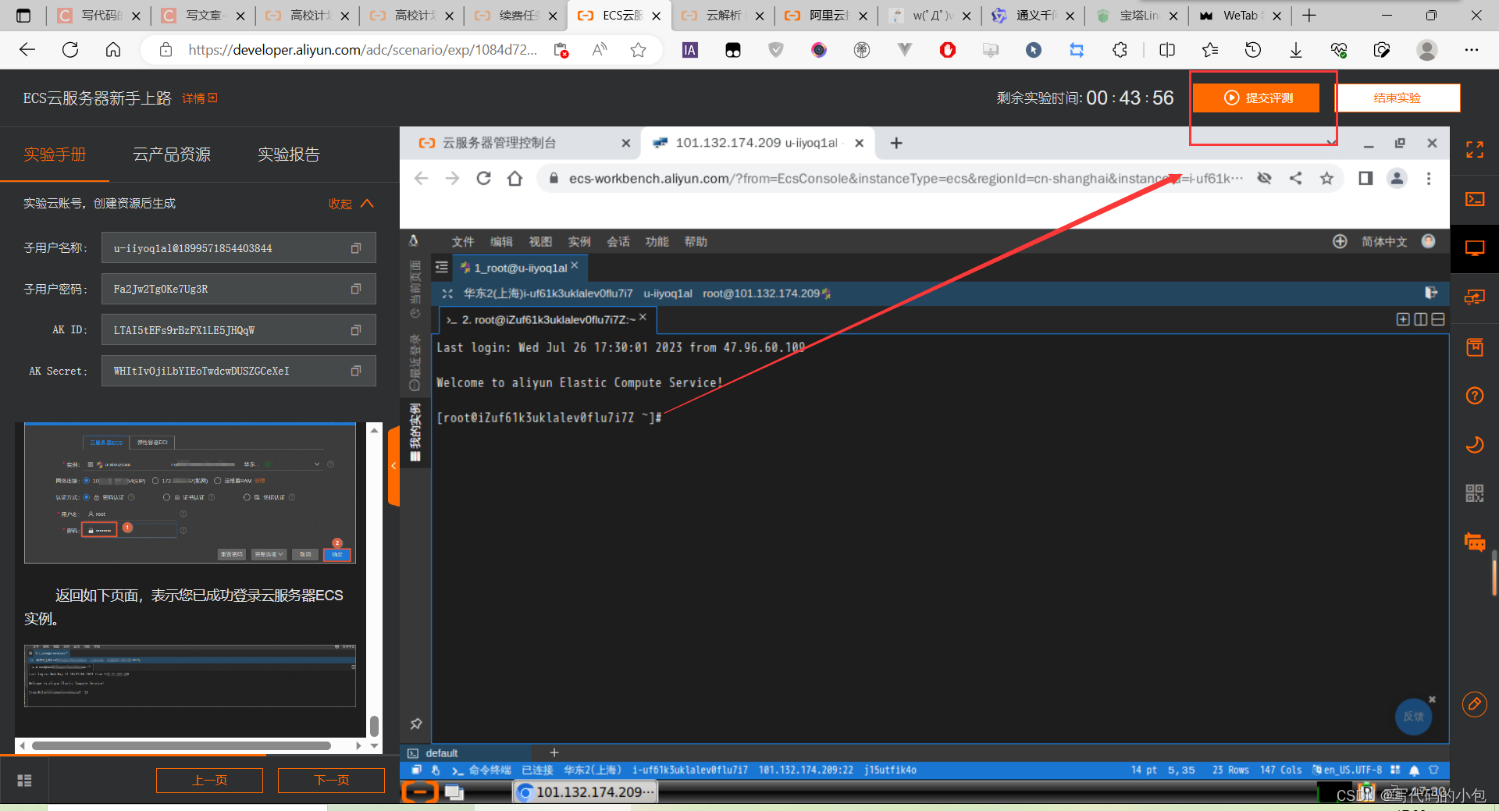The image size is (1499, 811).
Task: Open Edge extensions puzzle icon
Action: [1120, 50]
